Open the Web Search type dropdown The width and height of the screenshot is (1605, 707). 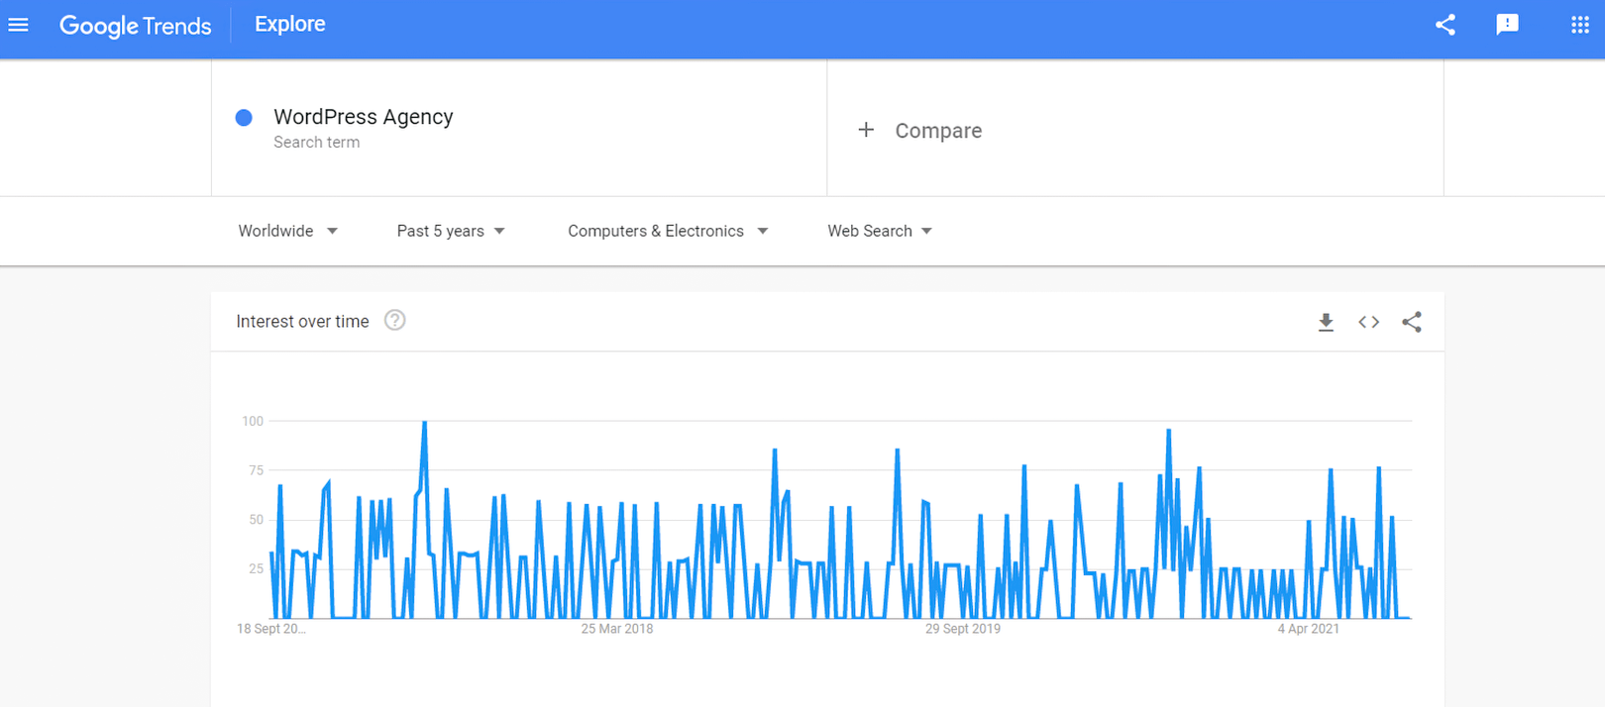880,231
